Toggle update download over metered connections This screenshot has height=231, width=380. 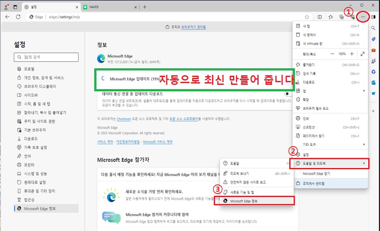pos(288,94)
